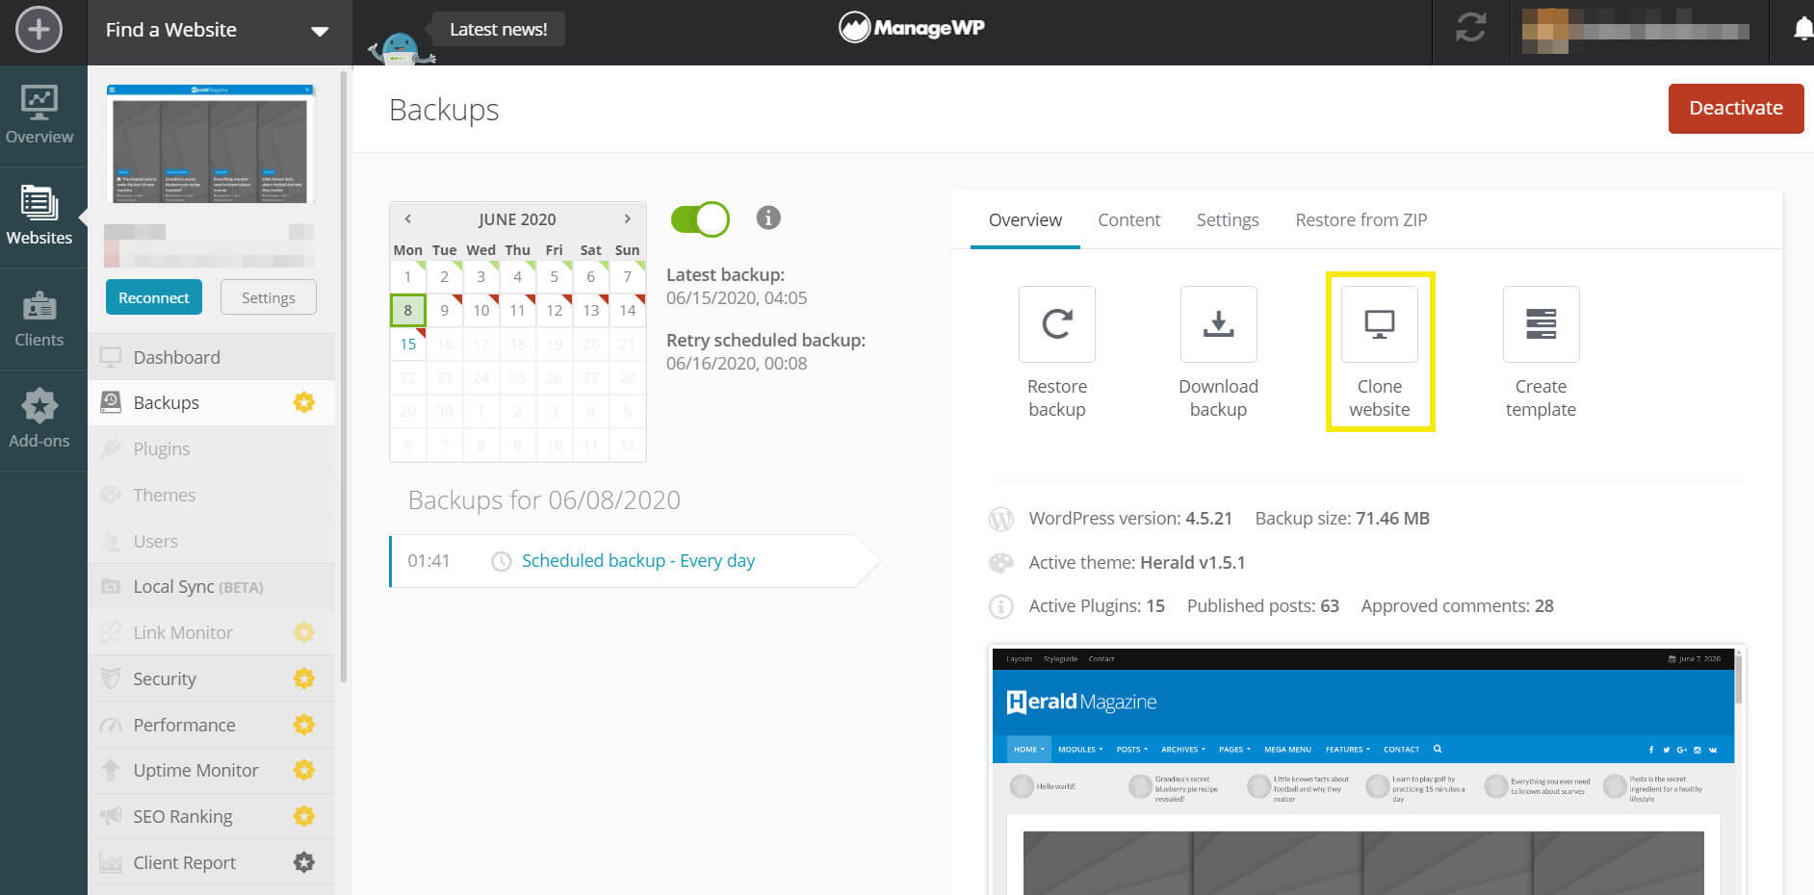
Task: Open the Restore from ZIP tab
Action: tap(1360, 219)
